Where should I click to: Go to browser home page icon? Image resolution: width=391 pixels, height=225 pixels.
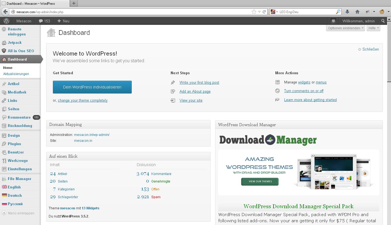tap(357, 12)
